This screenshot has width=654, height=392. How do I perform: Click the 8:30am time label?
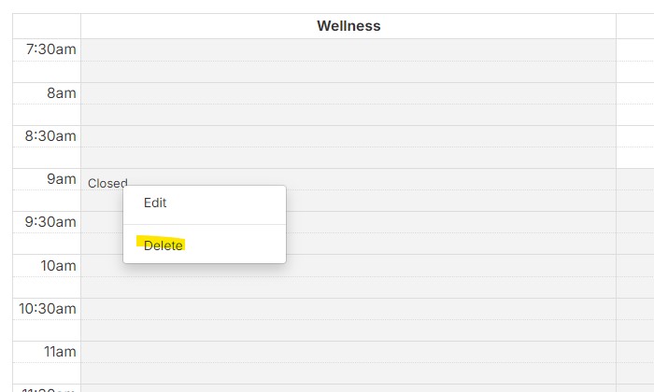[50, 136]
